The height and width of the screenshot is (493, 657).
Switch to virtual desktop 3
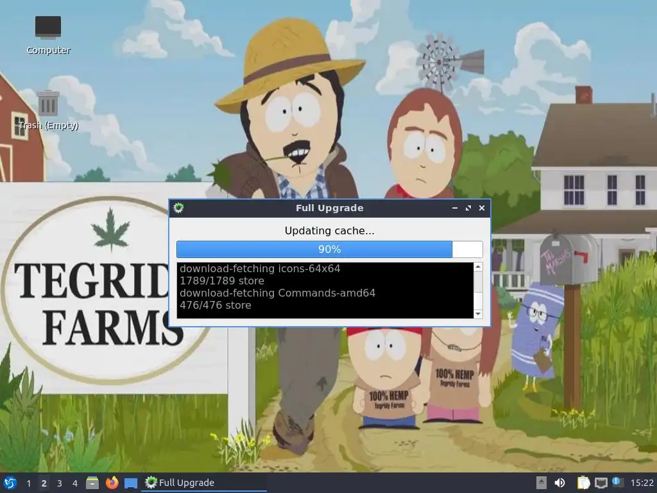pyautogui.click(x=60, y=483)
